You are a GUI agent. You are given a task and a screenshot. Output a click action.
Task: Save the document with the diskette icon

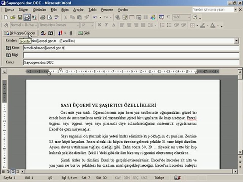coord(20,17)
